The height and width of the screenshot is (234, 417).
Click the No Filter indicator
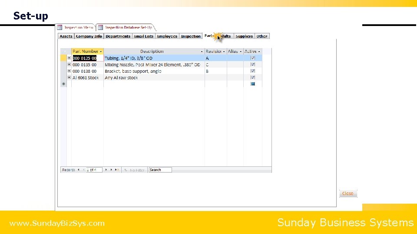coord(134,170)
